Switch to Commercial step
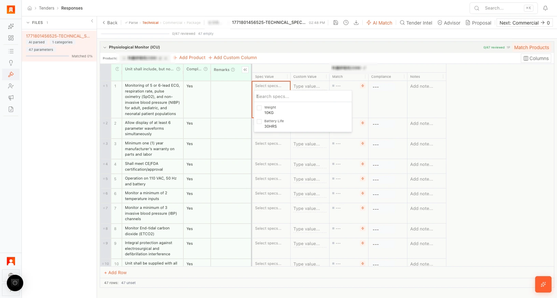The width and height of the screenshot is (557, 298). pos(172,23)
